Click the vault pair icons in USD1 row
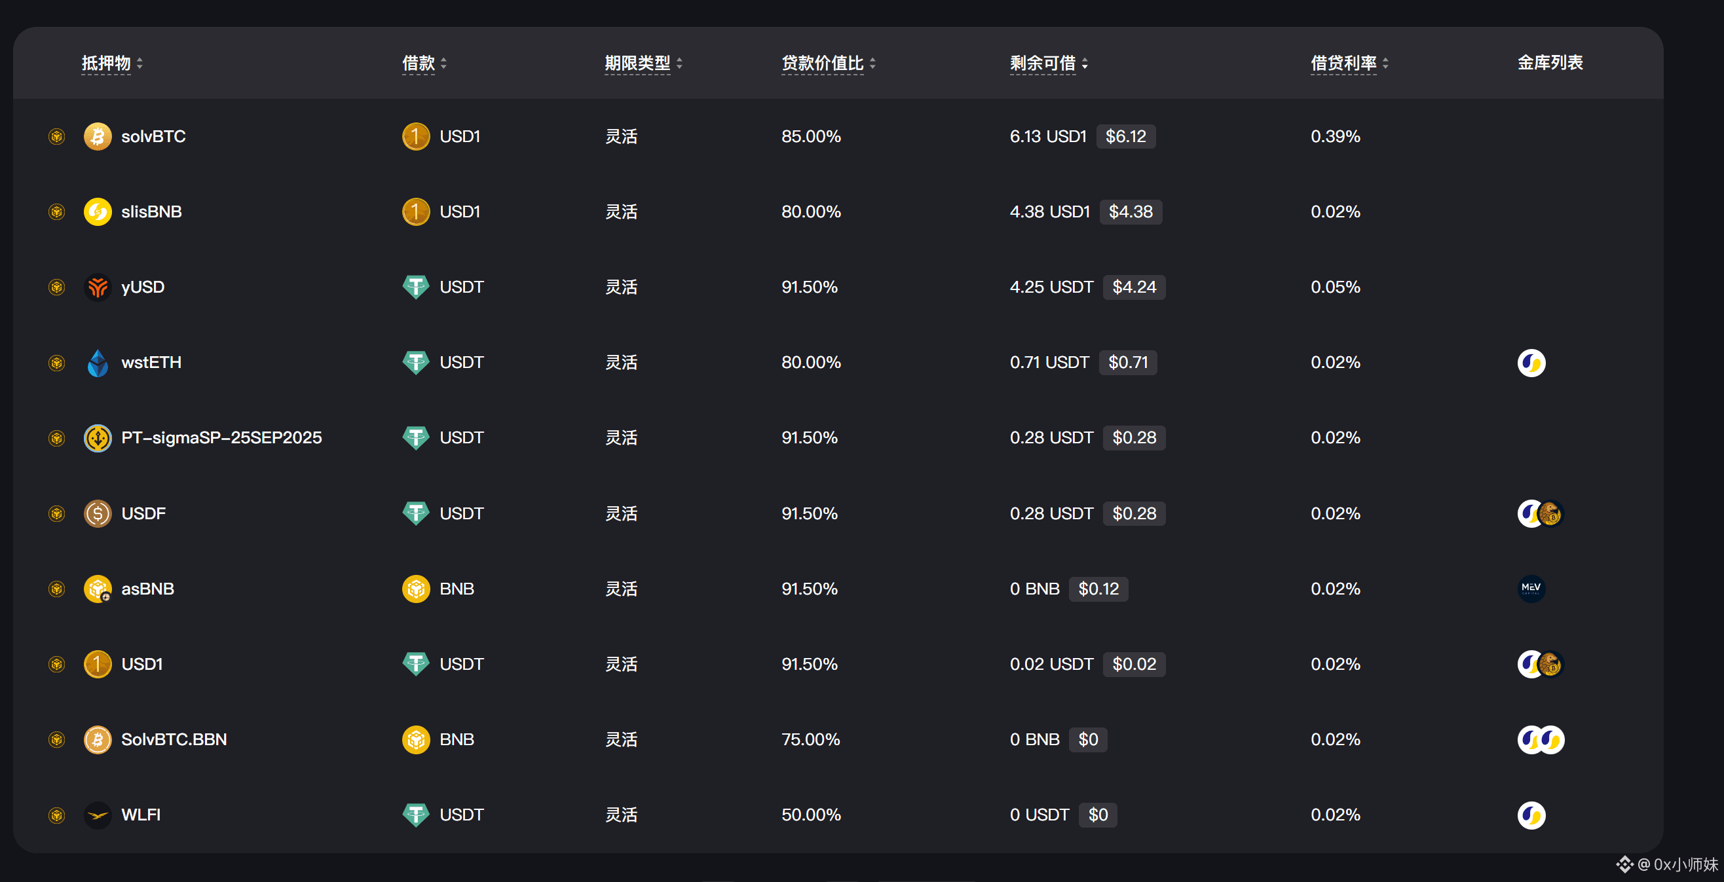 [x=1540, y=665]
